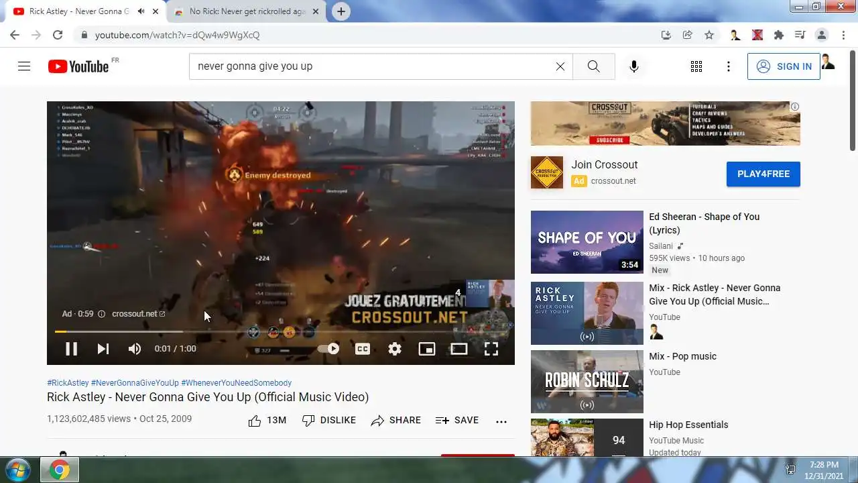Screen dimensions: 858x483
Task: Open Mix - Pop music title
Action: (682, 356)
